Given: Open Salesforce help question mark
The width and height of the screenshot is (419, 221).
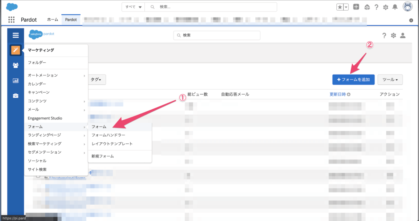Looking at the screenshot, I should [376, 7].
